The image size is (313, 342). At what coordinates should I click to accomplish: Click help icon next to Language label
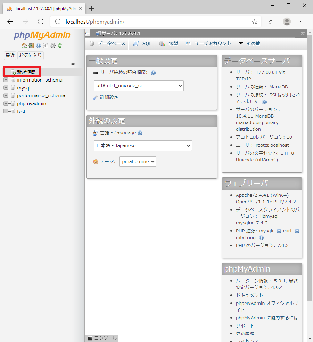click(x=140, y=133)
